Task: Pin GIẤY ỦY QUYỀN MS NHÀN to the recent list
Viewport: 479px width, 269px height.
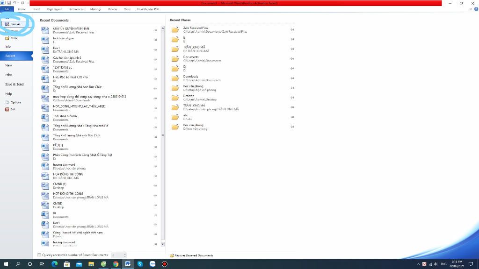Action: click(155, 30)
